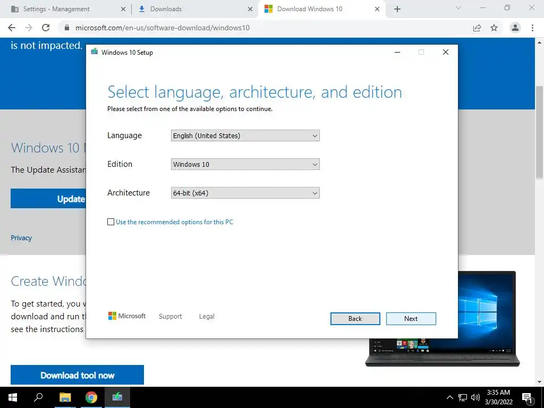Click Next in Windows 10 Setup
The height and width of the screenshot is (408, 544).
click(x=411, y=319)
